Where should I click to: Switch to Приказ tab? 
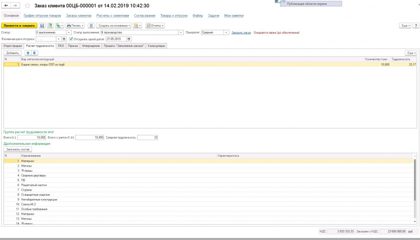click(x=73, y=46)
